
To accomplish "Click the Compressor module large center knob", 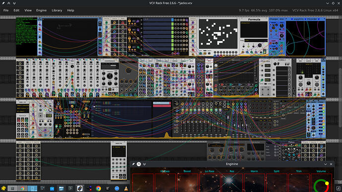I will click(x=110, y=76).
